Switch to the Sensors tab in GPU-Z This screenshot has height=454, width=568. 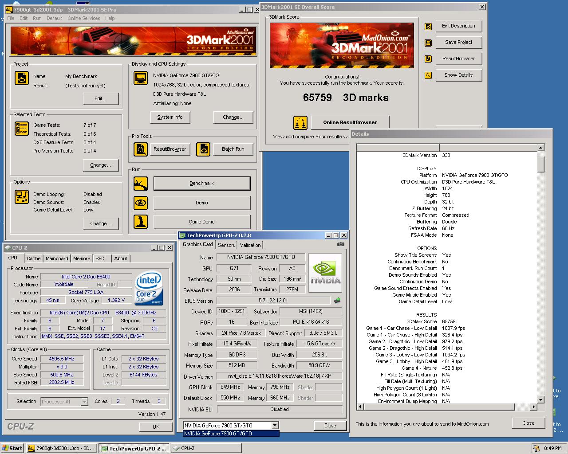(226, 245)
